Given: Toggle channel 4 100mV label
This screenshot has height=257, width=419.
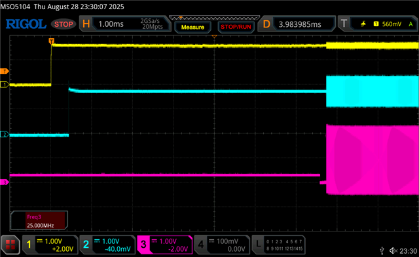Looking at the screenshot, I should 222,245.
